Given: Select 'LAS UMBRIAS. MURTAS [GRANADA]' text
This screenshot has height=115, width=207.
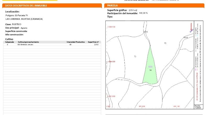Looking at the screenshot, I should [x=24, y=19].
